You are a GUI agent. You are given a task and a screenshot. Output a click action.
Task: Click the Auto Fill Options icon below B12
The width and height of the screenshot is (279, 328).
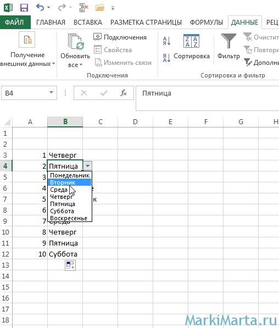pyautogui.click(x=70, y=265)
